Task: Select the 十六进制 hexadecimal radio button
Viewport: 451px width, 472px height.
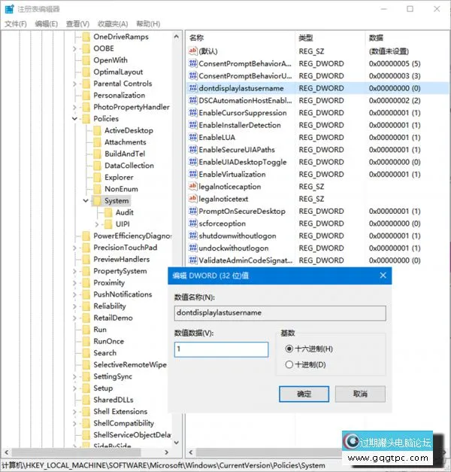Action: coord(289,349)
